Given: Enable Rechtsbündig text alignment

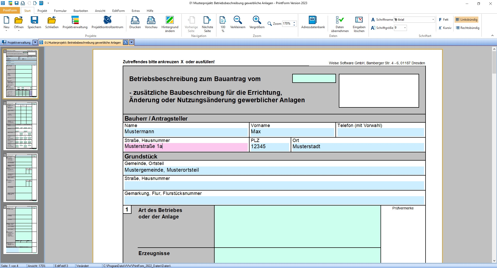Looking at the screenshot, I should pyautogui.click(x=467, y=28).
